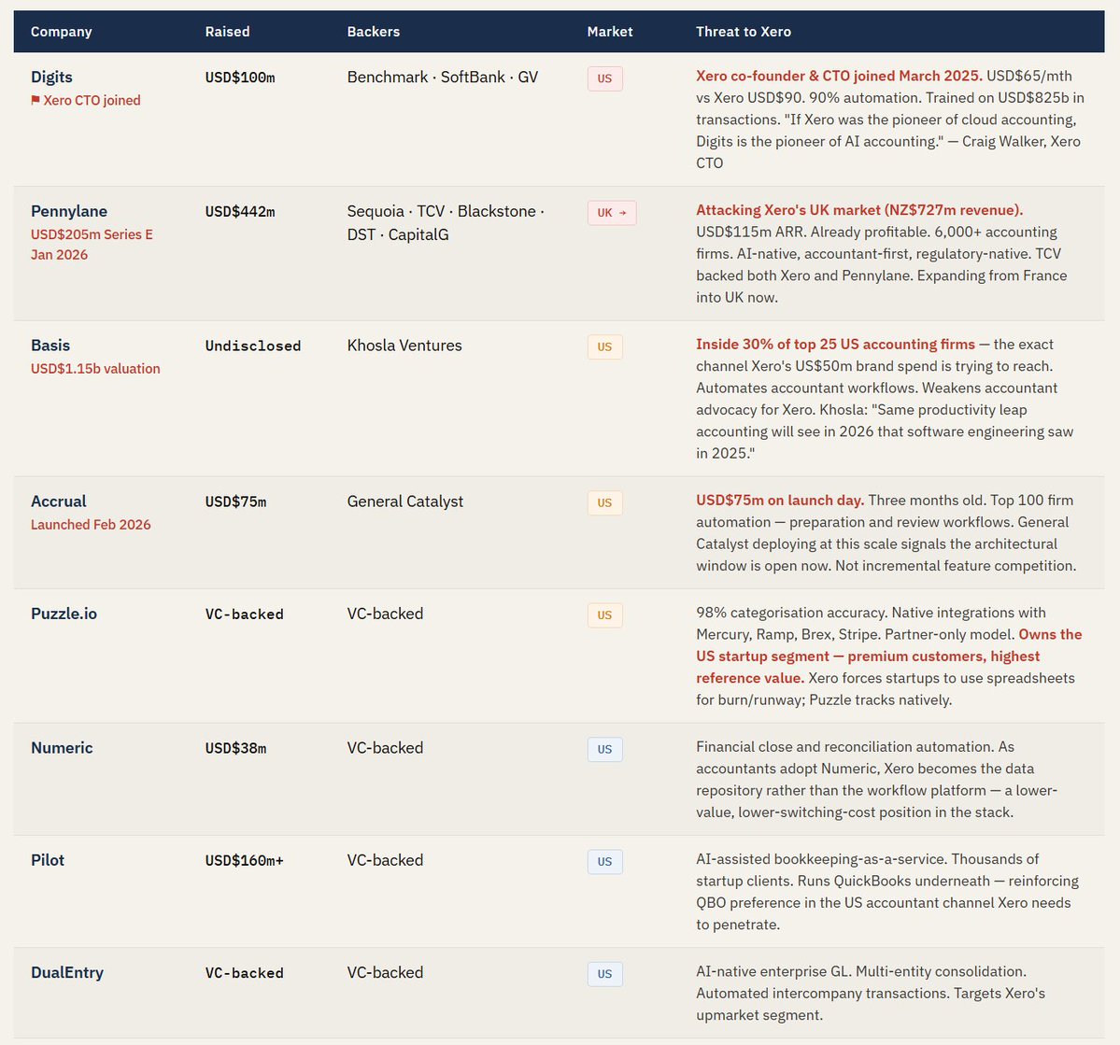Click the USD$100m raised value

tap(240, 78)
